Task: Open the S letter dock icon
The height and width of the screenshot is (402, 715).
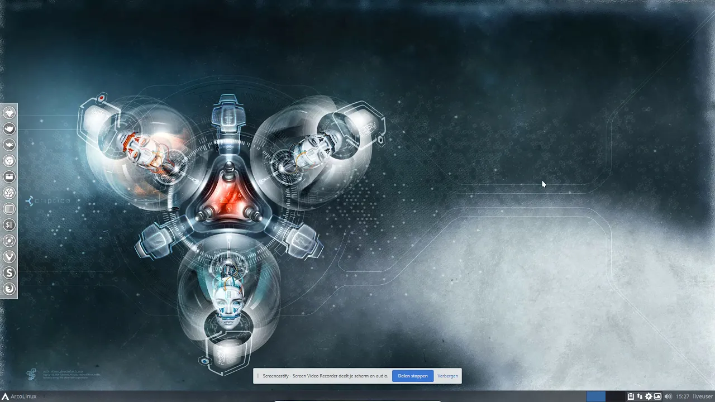Action: tap(9, 273)
